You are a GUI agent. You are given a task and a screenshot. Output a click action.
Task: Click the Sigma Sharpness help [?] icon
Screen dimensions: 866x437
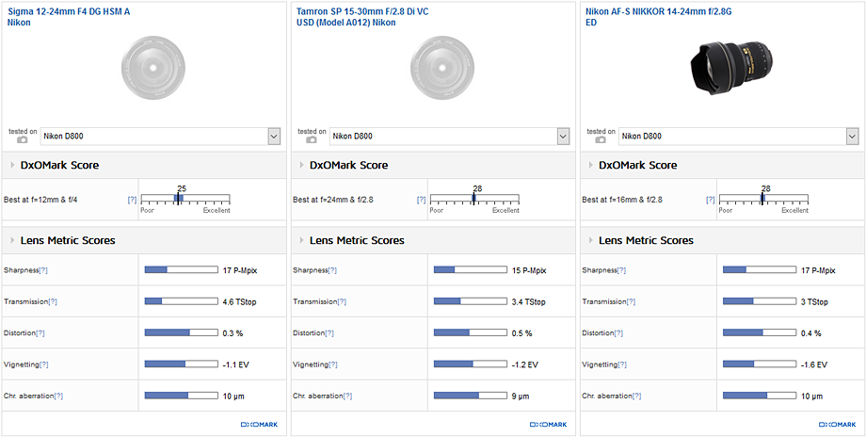coord(43,270)
